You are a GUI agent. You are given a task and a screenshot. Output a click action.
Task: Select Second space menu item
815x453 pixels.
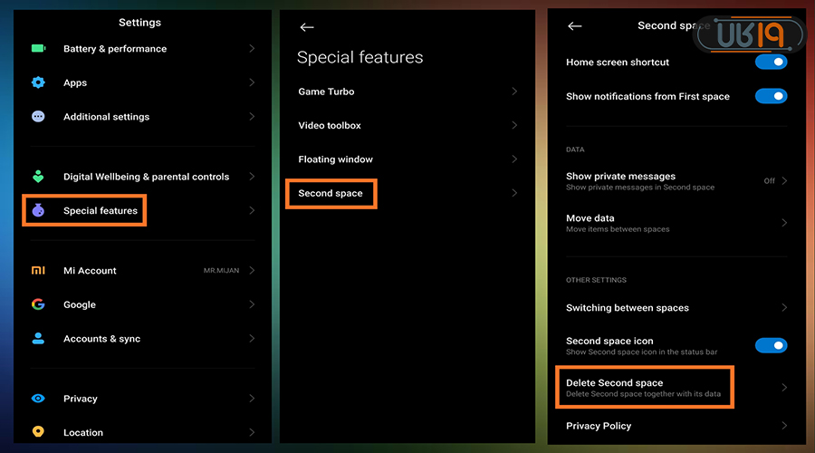pos(331,194)
